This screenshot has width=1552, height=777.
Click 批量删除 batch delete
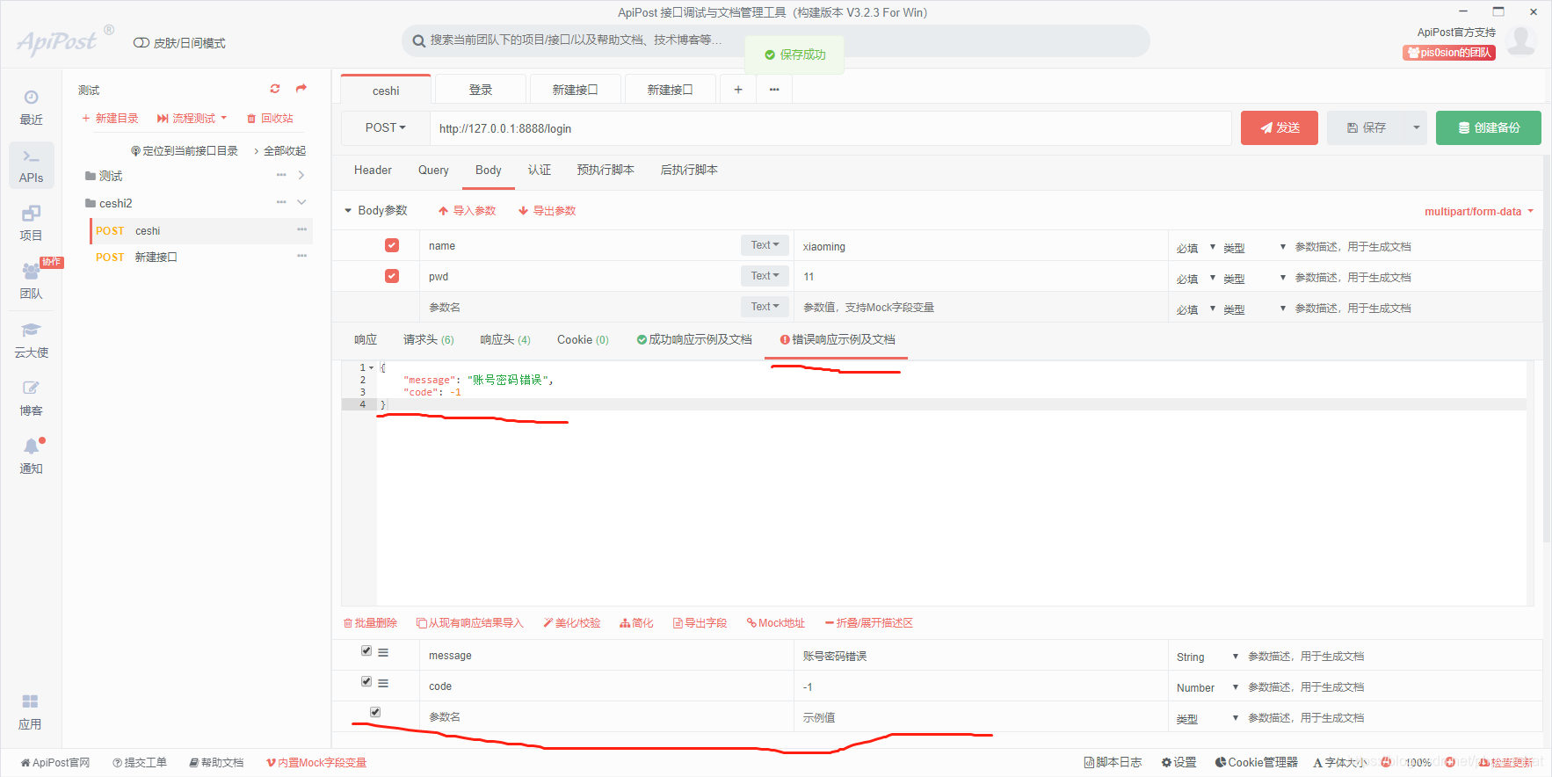click(x=370, y=623)
